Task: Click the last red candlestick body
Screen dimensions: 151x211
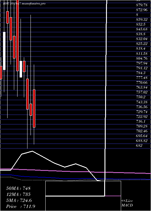Action: pyautogui.click(x=34, y=109)
